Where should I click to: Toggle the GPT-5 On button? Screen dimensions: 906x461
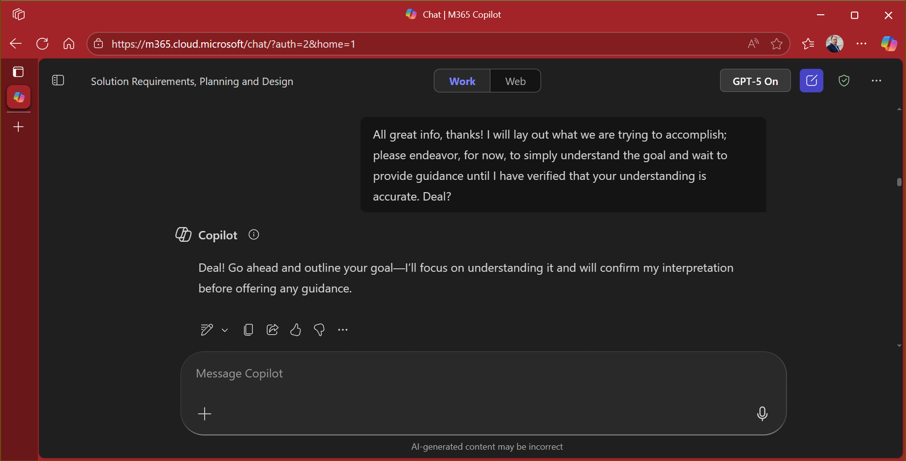(x=755, y=81)
